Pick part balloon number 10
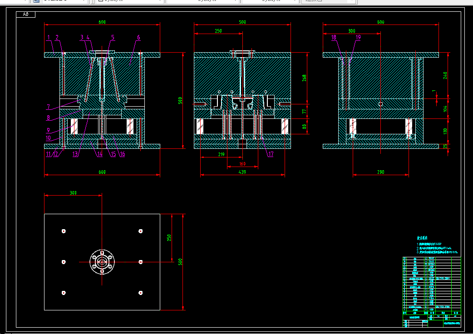The image size is (473, 334). coord(48,138)
